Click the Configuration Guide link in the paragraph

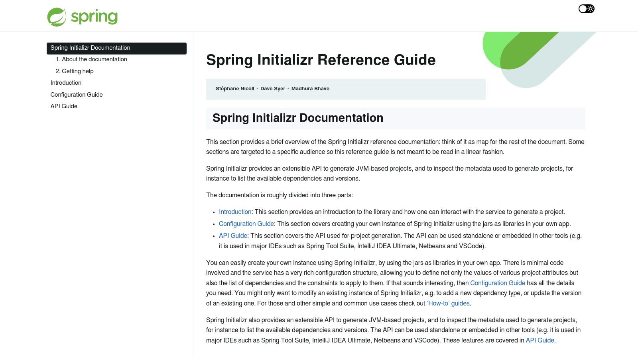(498, 283)
